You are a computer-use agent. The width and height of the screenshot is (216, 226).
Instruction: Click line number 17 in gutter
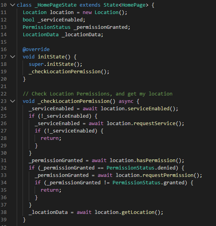click(4, 56)
